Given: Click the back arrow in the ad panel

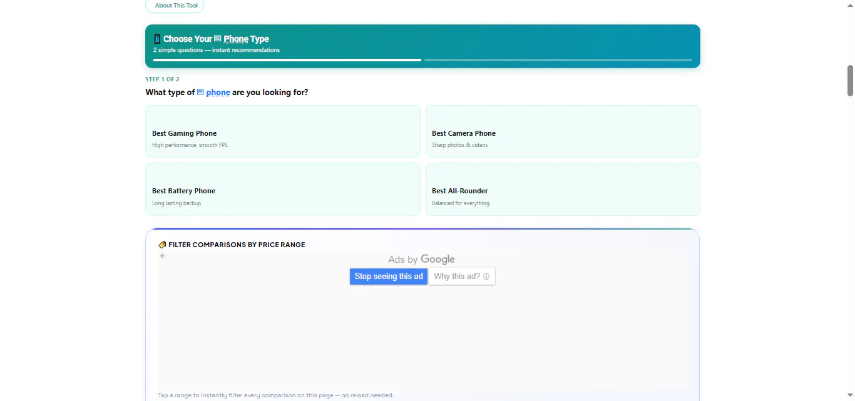Looking at the screenshot, I should [163, 256].
